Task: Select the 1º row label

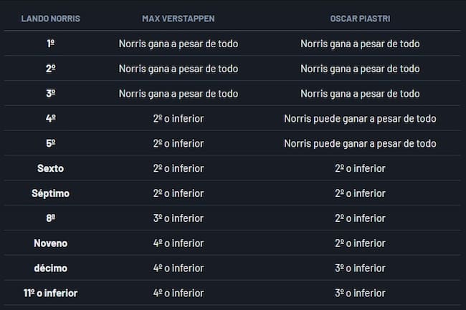Action: 51,44
